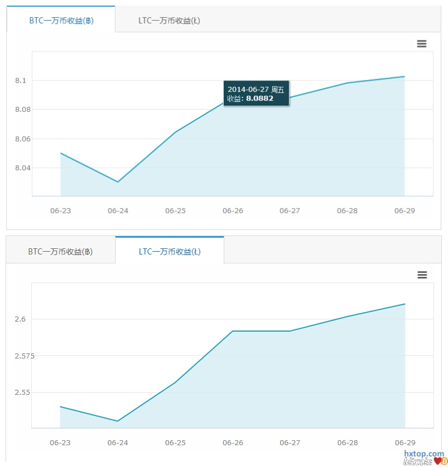Viewport: 448px width, 467px height.
Task: Click the 06-27 data point on the LTC line
Action: 290,331
